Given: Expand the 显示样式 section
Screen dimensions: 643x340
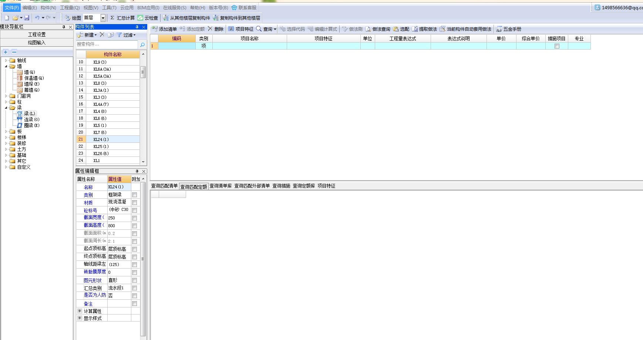Looking at the screenshot, I should tap(80, 318).
